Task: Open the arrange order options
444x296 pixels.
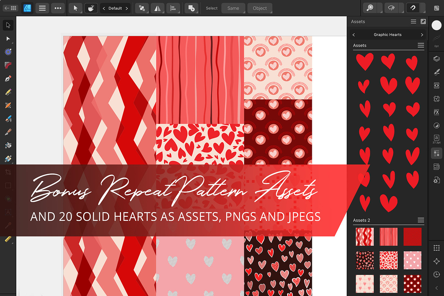Action: point(142,8)
